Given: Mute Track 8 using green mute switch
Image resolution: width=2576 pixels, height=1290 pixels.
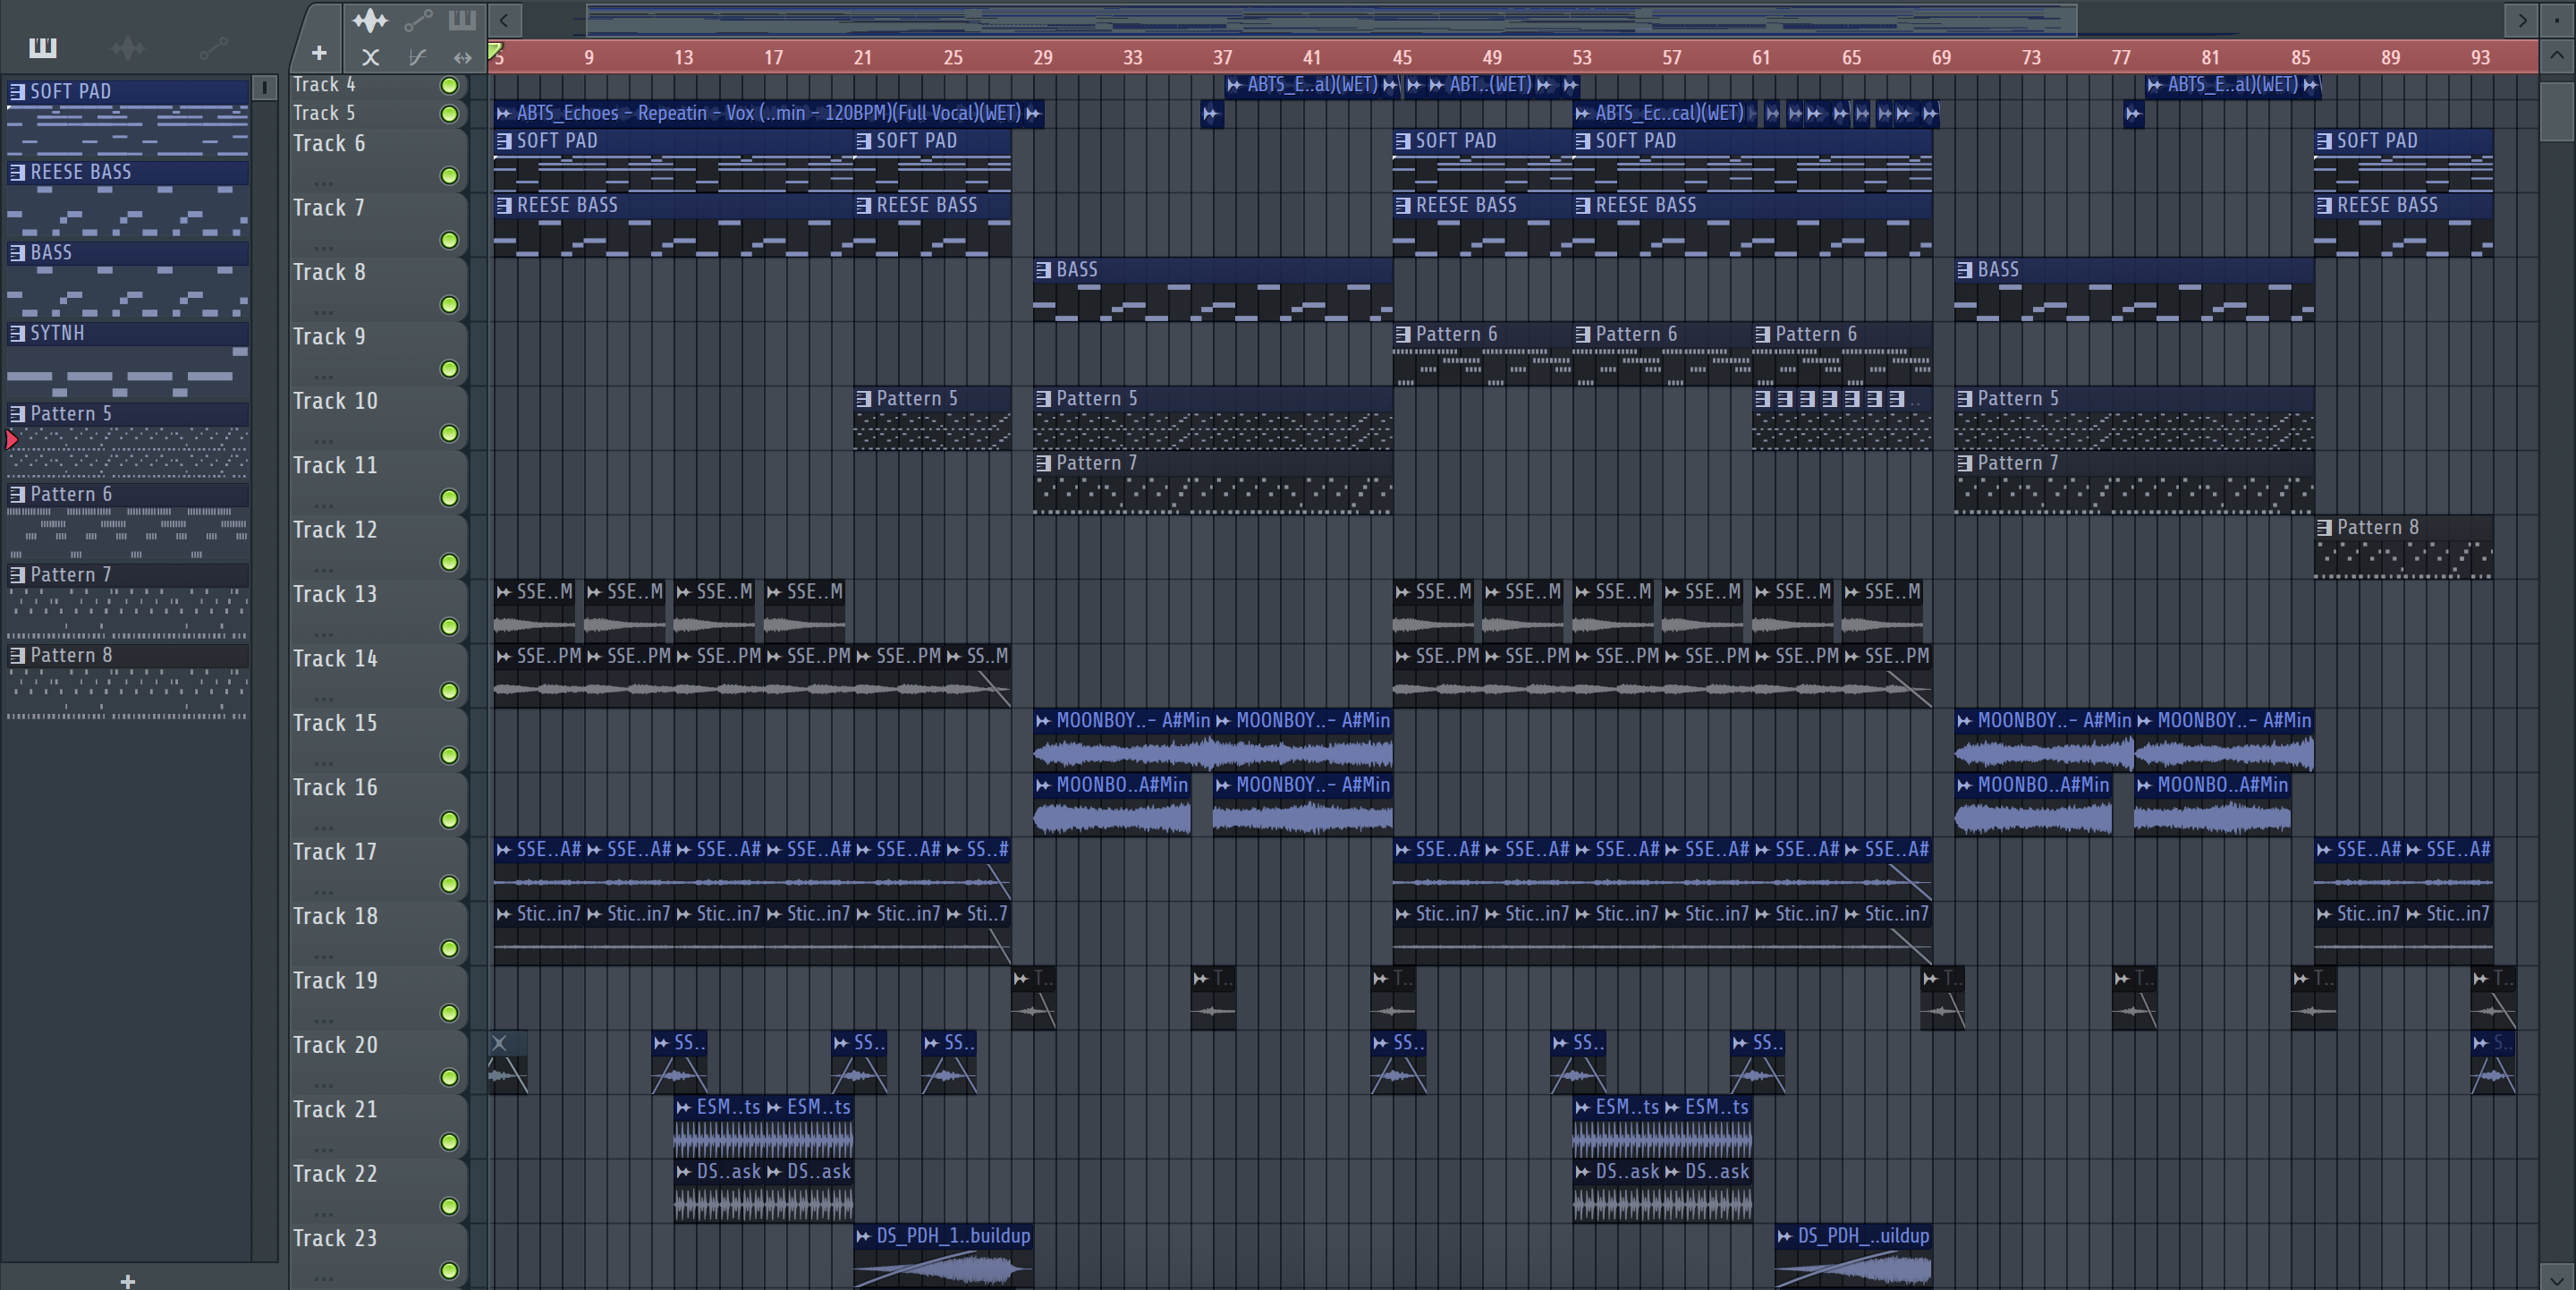Looking at the screenshot, I should [450, 305].
